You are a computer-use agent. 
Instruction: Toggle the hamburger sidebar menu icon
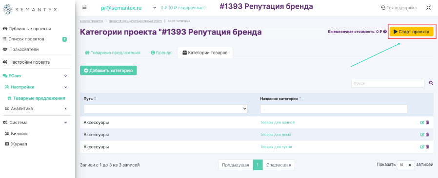click(84, 7)
